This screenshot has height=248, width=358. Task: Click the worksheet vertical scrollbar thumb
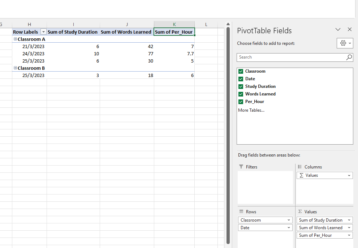[228, 136]
